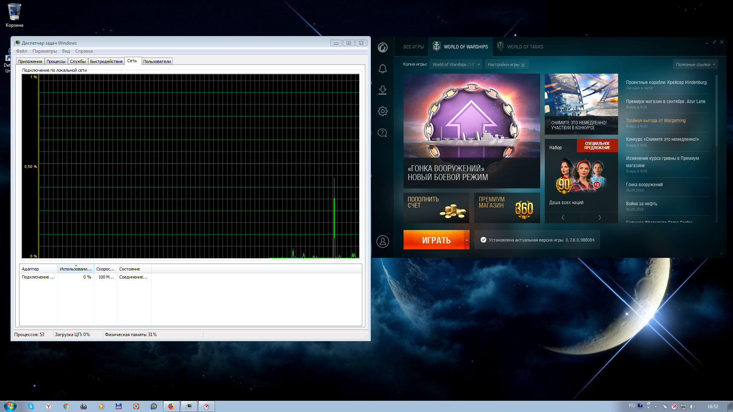Open Параметры menu in Task Manager
Viewport: 733px width, 412px height.
coord(45,51)
